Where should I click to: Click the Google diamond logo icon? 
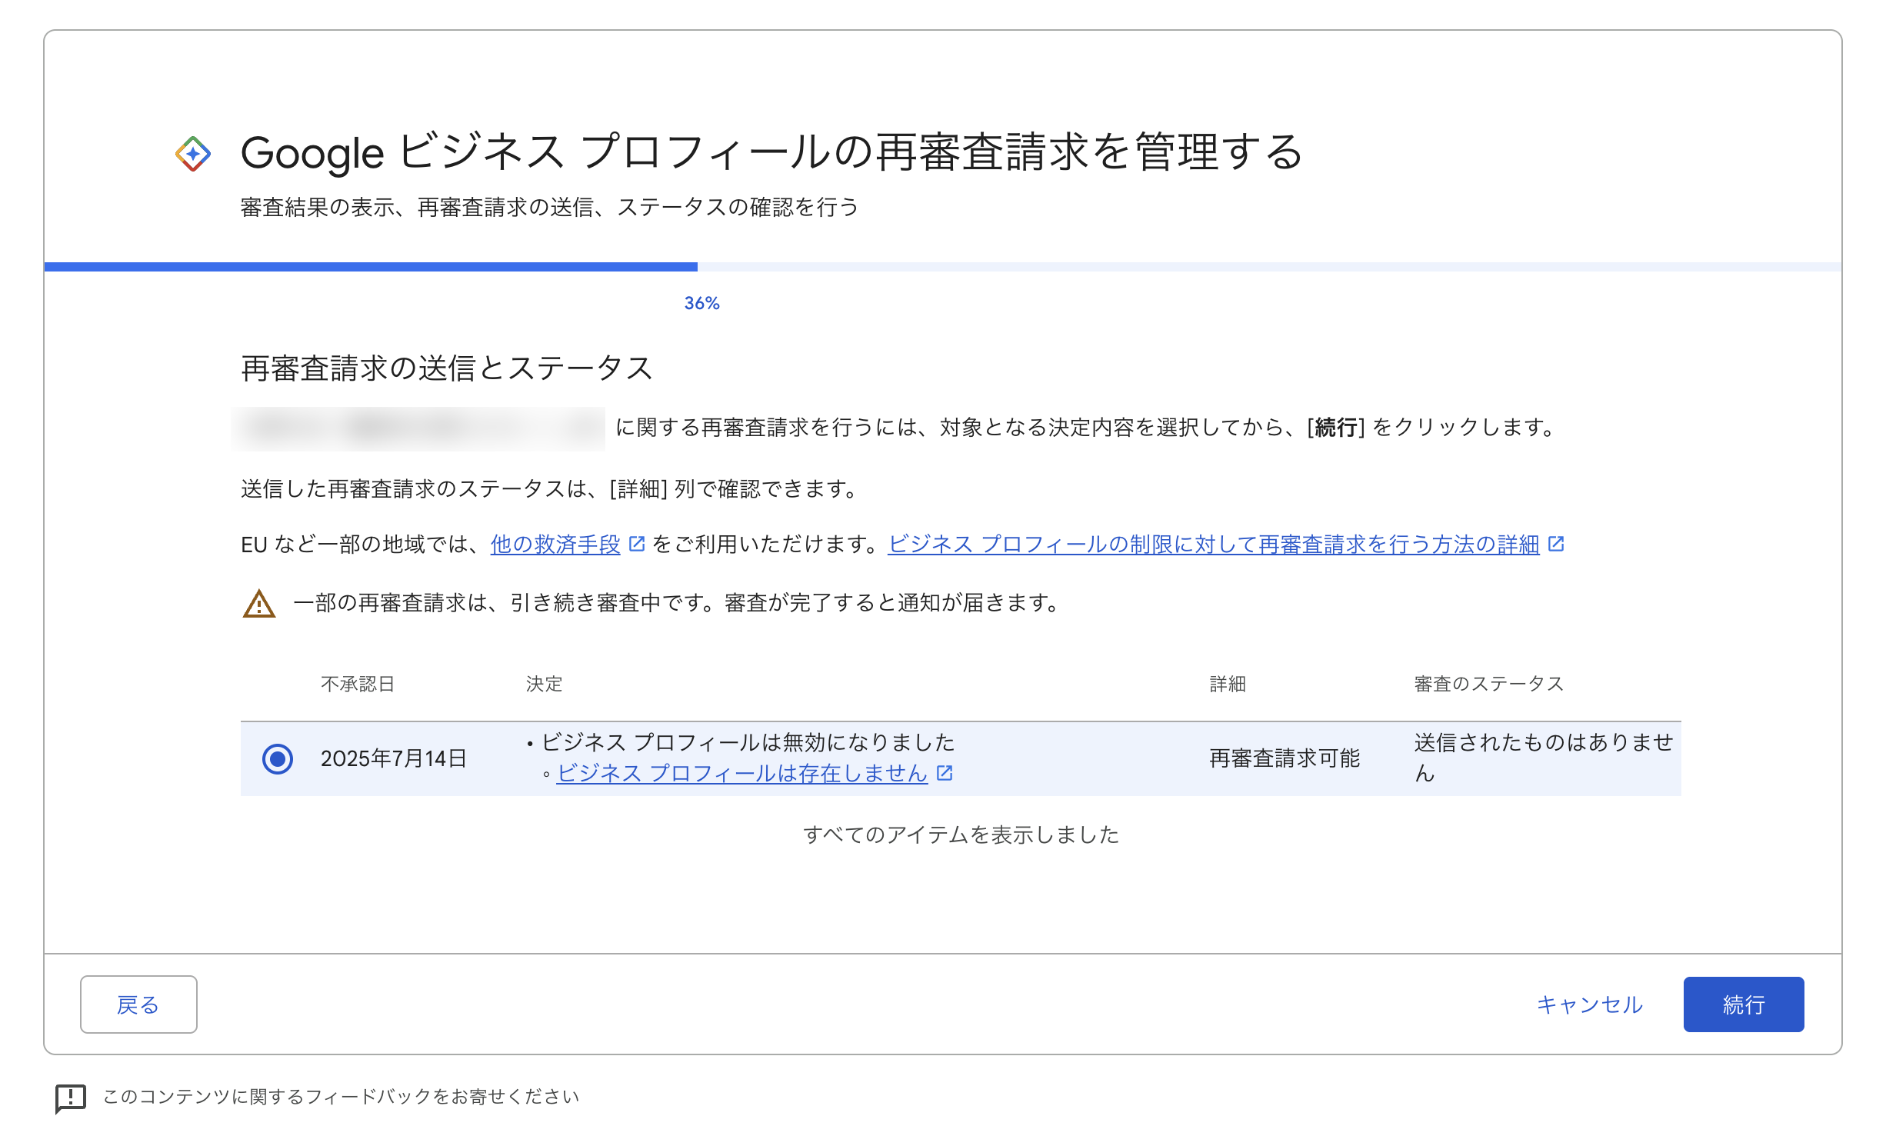tap(193, 154)
